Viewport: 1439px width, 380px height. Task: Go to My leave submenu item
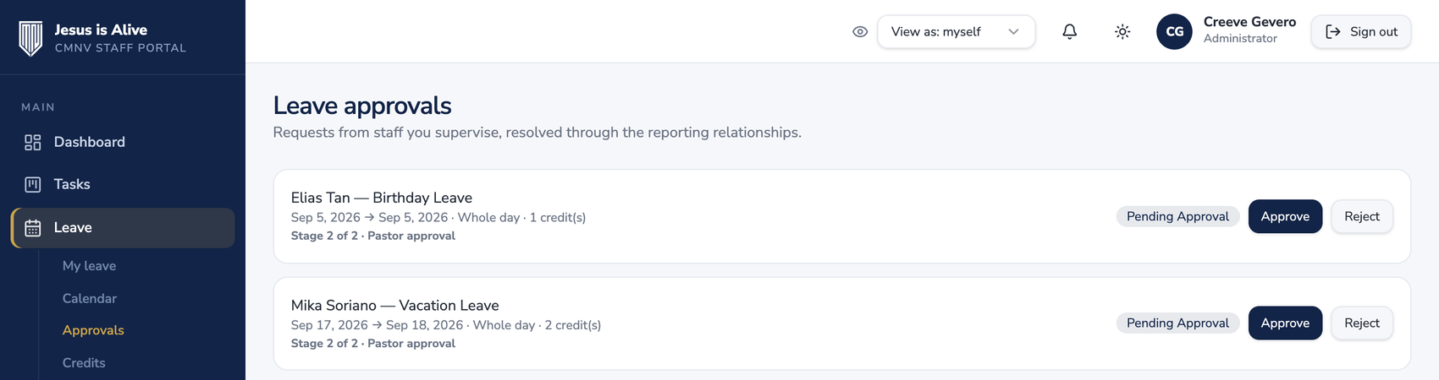(89, 266)
